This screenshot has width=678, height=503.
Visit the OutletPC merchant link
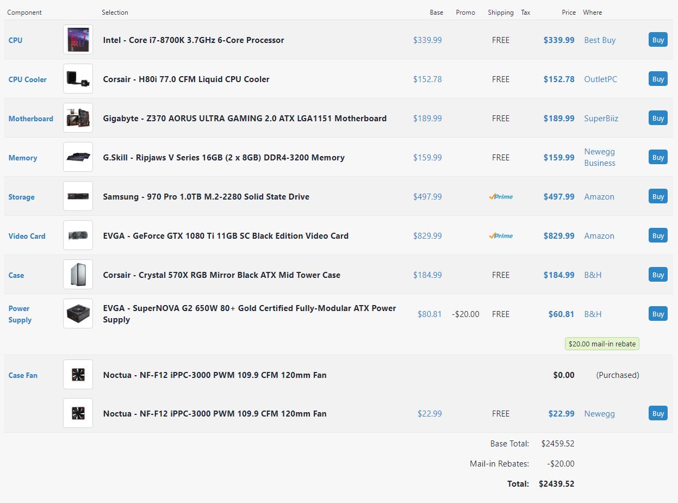pos(601,79)
